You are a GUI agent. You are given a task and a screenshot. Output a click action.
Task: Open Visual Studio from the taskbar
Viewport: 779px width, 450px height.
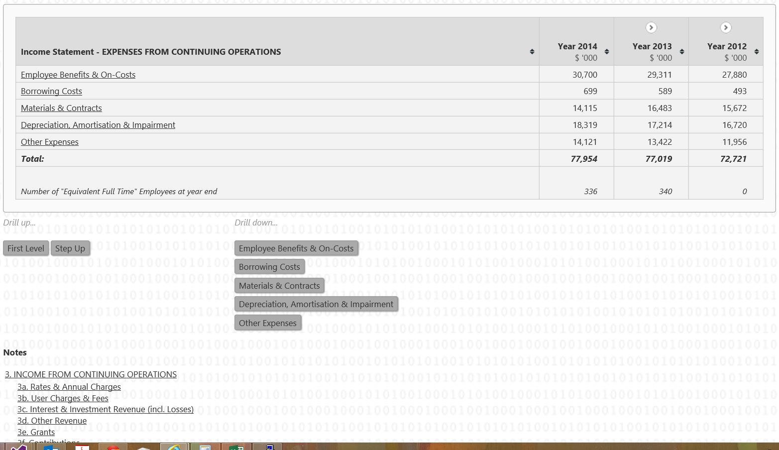18,447
